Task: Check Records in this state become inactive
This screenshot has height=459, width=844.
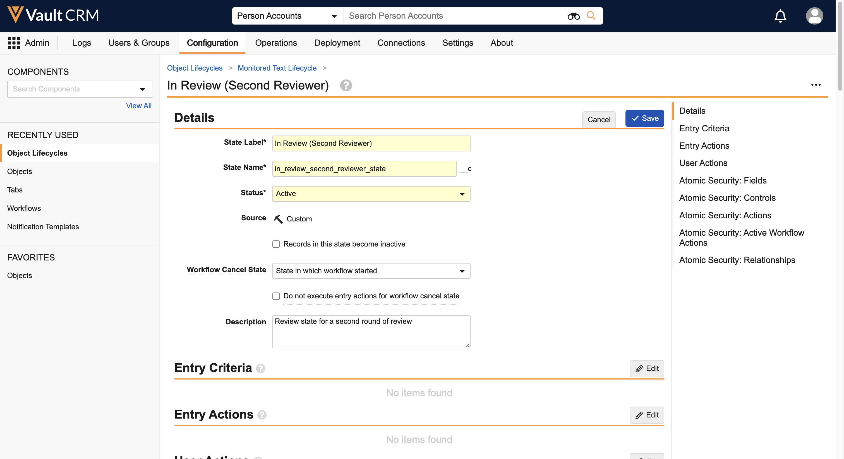Action: click(x=276, y=244)
